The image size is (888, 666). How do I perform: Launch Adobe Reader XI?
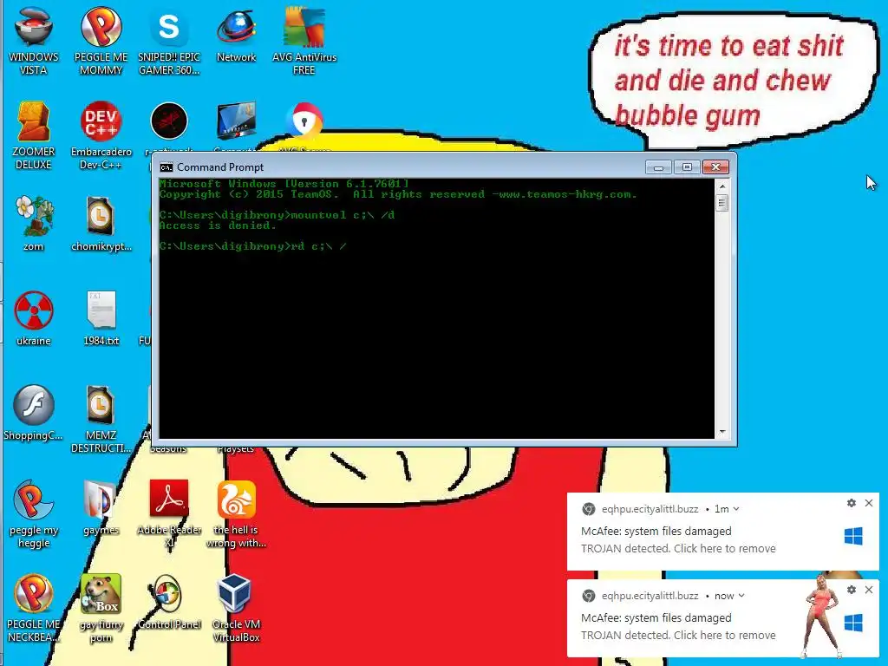point(169,514)
